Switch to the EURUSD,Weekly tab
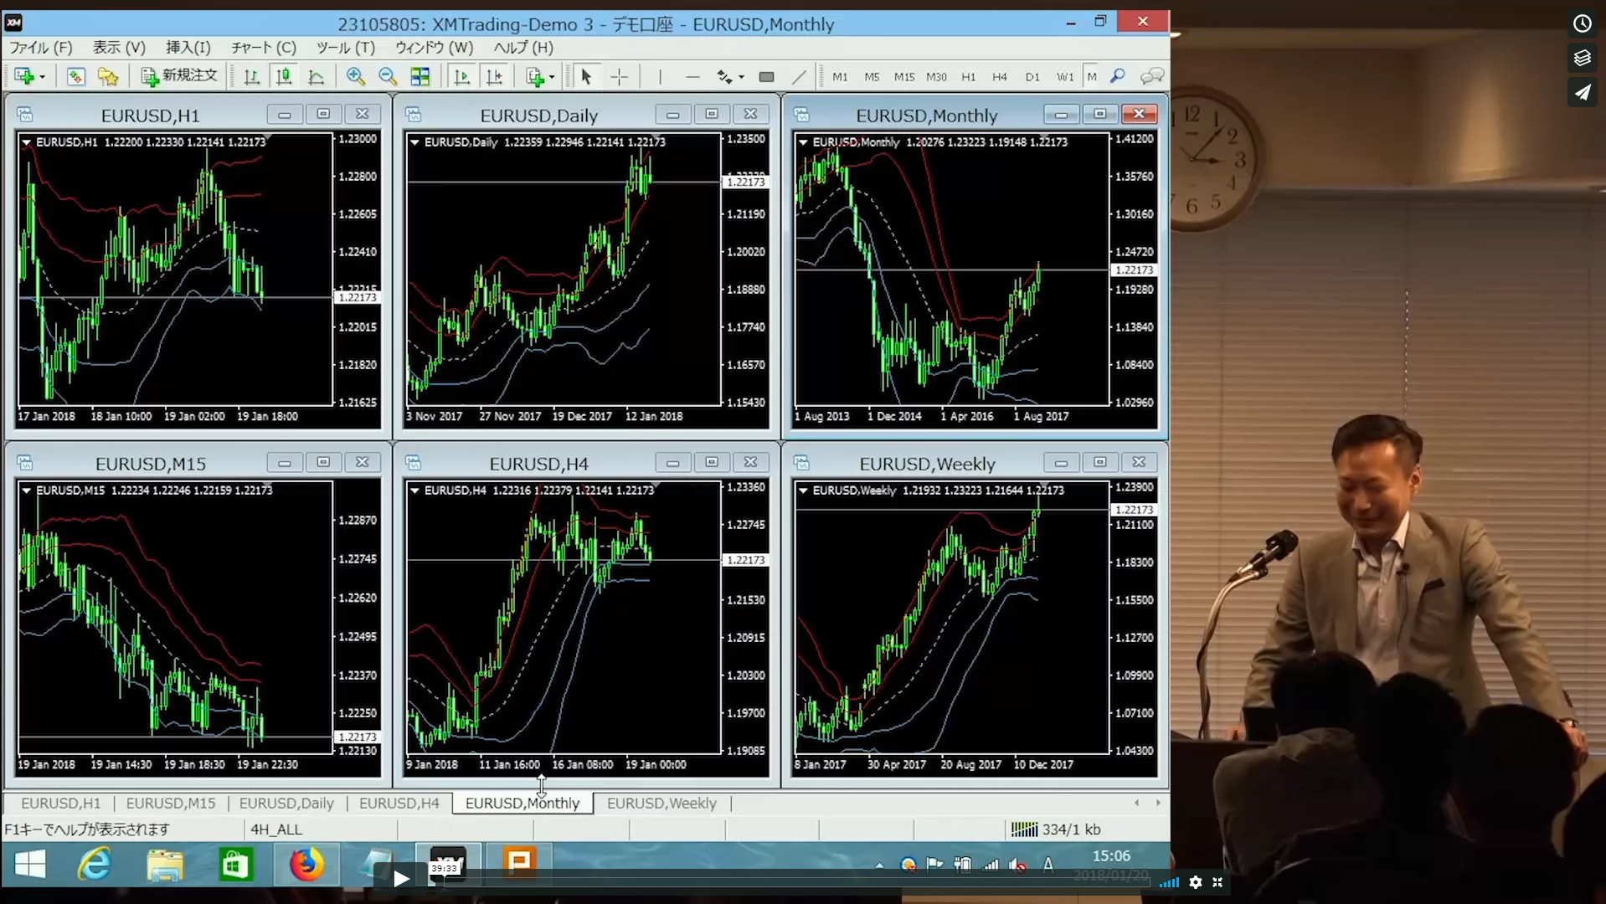Screen dimensions: 1606x904 point(661,803)
